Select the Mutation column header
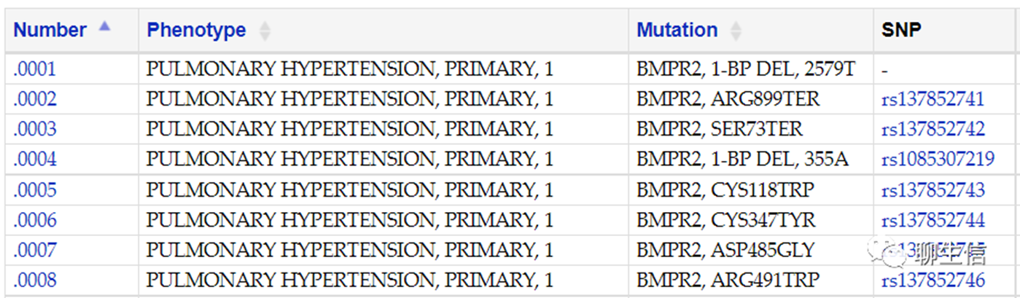Image resolution: width=1020 pixels, height=298 pixels. click(x=677, y=31)
